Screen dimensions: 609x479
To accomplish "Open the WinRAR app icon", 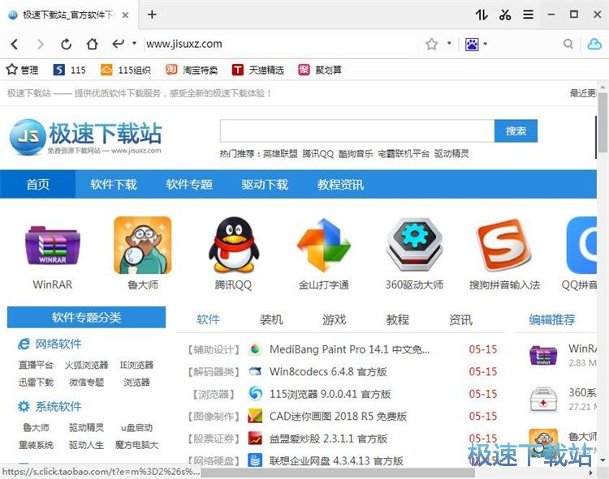I will [53, 246].
